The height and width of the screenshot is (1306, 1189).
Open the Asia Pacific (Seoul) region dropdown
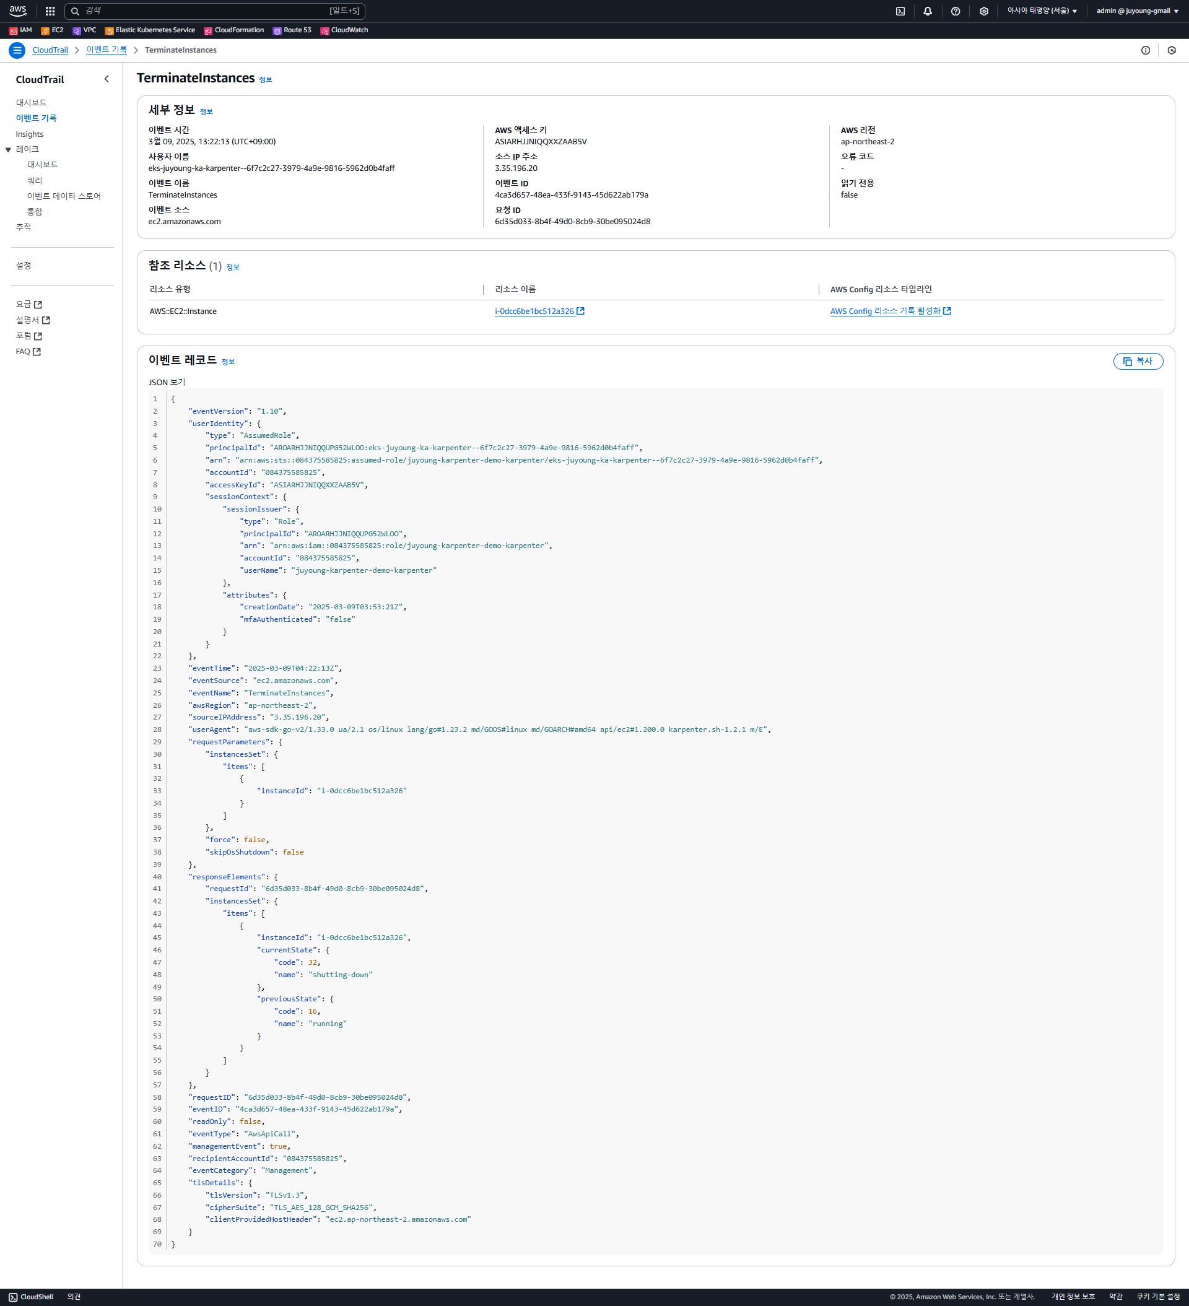tap(1041, 11)
